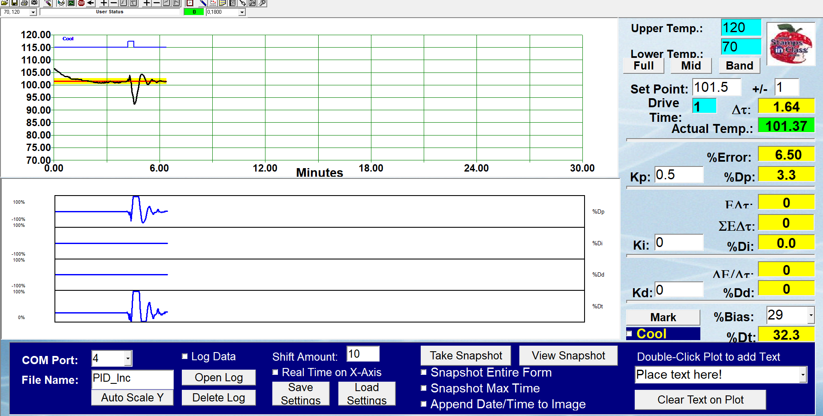Click the Kp gain input field
Image resolution: width=823 pixels, height=416 pixels.
click(x=679, y=175)
